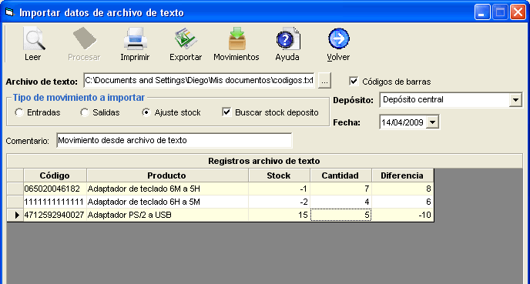Click the Producto column header

coord(167,175)
